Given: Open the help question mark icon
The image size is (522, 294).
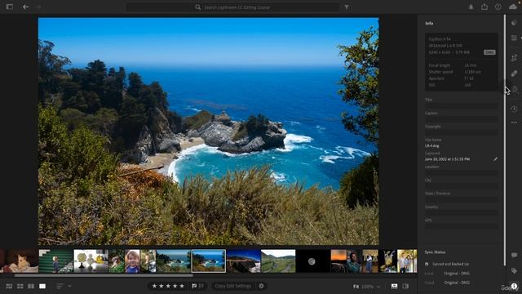Looking at the screenshot, I should point(498,7).
